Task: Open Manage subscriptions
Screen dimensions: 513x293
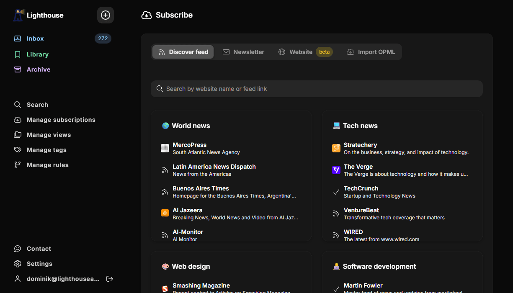Action: tap(60, 119)
